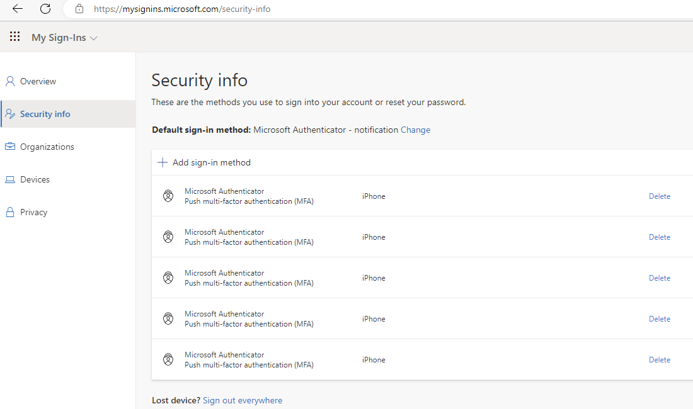
Task: Click iPhone label in fourth row
Action: point(374,319)
